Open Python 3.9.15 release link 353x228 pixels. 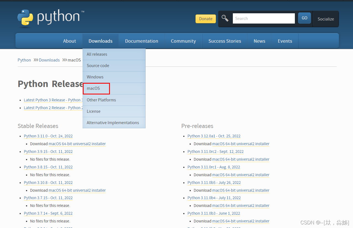48,152
